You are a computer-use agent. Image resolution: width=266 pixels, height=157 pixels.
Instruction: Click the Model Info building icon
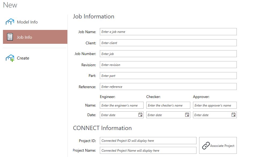tap(10, 22)
